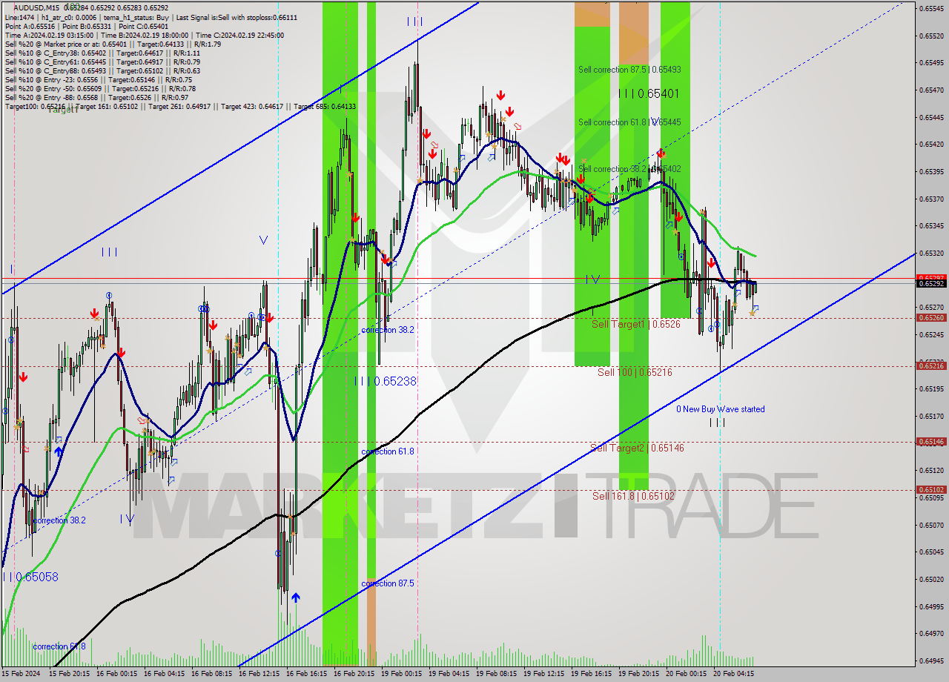Click the 0.65045 price axis label
This screenshot has height=682, width=949.
[931, 552]
